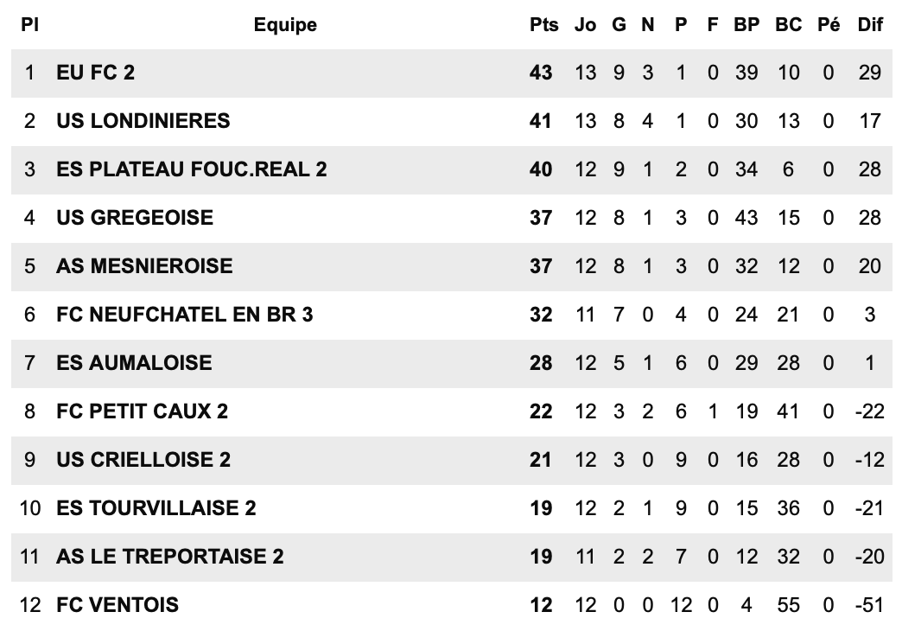Click the BC column header
The height and width of the screenshot is (631, 902).
tap(788, 25)
